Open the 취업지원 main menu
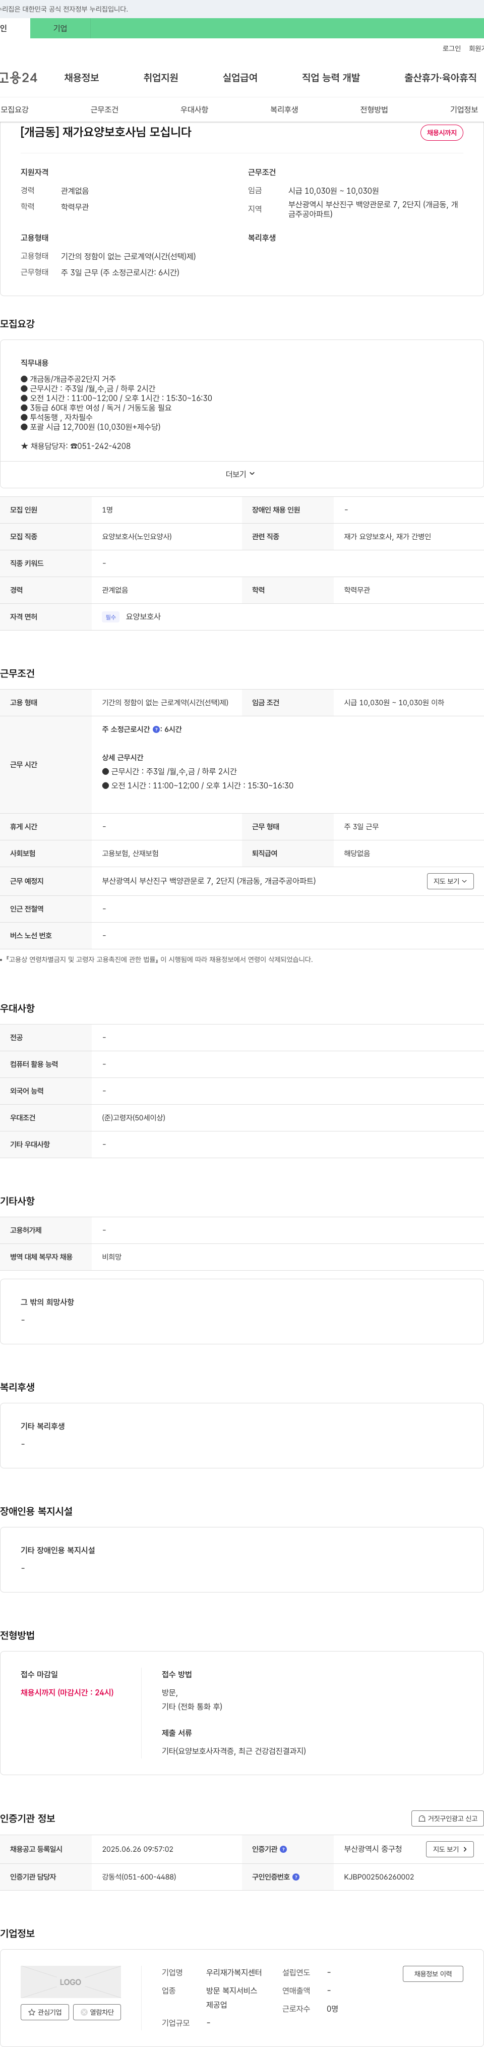484x2047 pixels. pos(160,78)
